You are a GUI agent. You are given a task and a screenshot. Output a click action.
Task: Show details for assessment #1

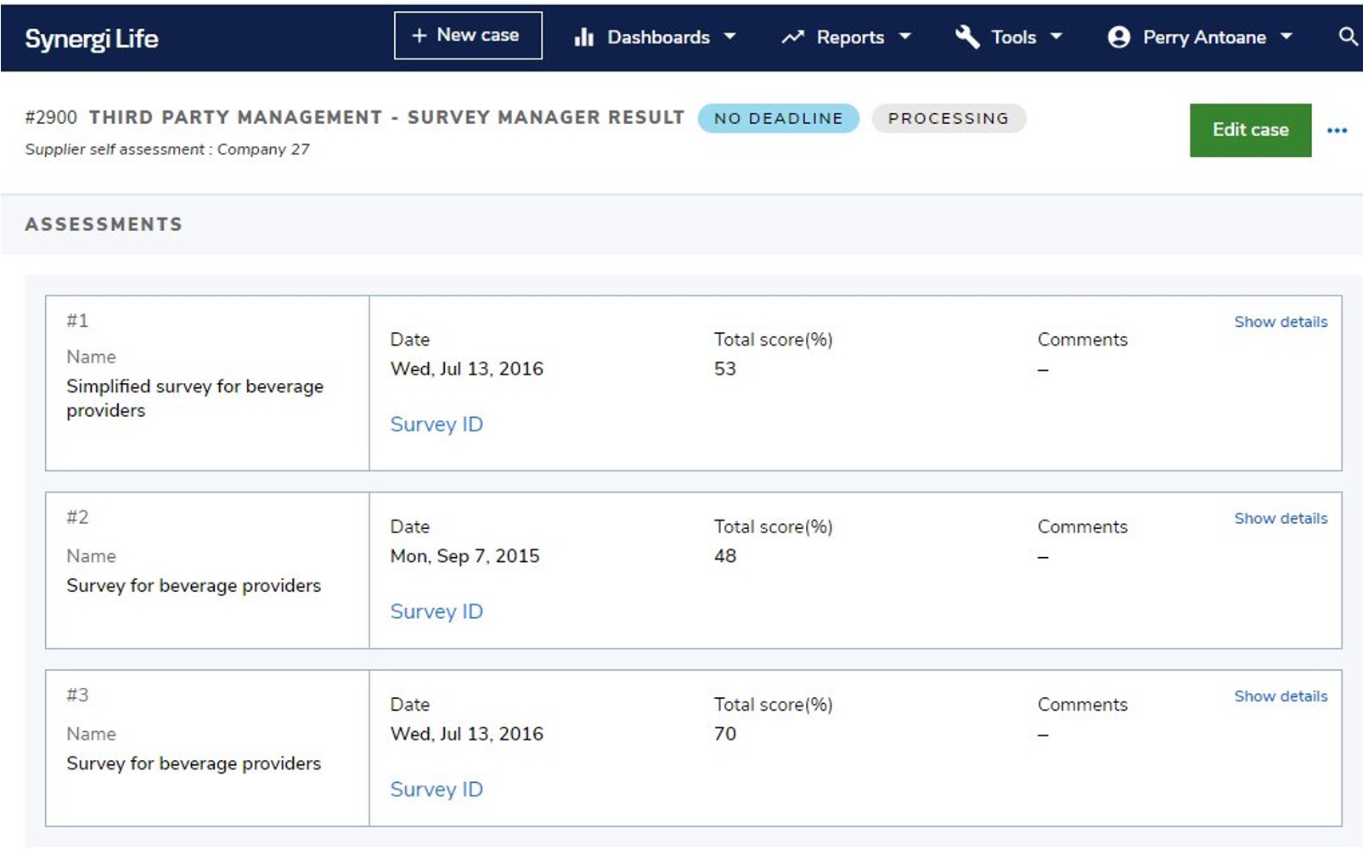tap(1281, 322)
